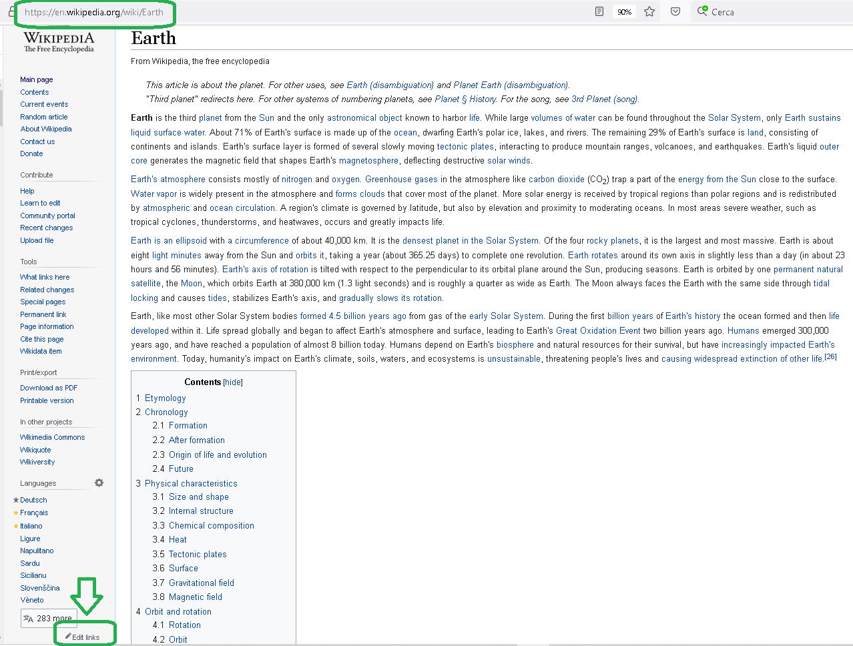Focus the Wikipedia URL address bar
The width and height of the screenshot is (853, 646).
click(94, 12)
